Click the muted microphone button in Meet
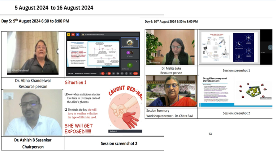Viewport: 276px width, 155px height. [x=103, y=73]
